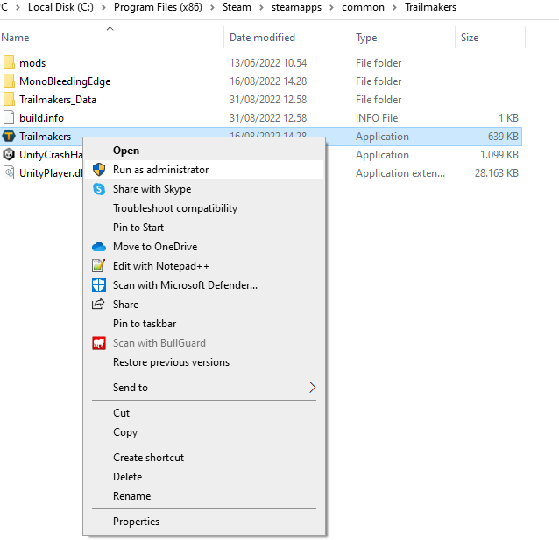Expand chevron after Program Files (x86)
The height and width of the screenshot is (540, 559).
pos(212,7)
